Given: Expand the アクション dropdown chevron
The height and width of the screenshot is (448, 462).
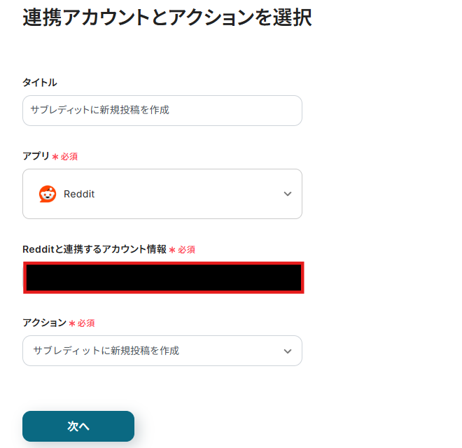Looking at the screenshot, I should pyautogui.click(x=287, y=351).
